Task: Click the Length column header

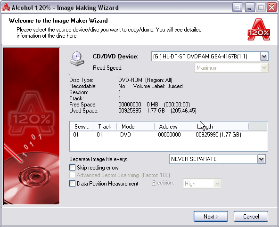Action: click(220, 127)
